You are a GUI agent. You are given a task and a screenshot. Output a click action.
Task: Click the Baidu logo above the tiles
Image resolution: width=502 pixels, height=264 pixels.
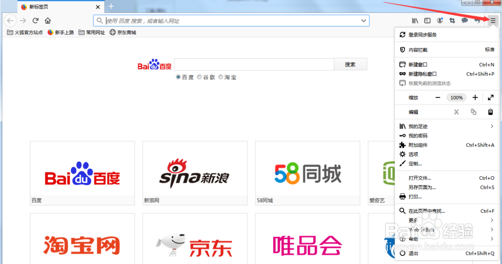pyautogui.click(x=154, y=64)
